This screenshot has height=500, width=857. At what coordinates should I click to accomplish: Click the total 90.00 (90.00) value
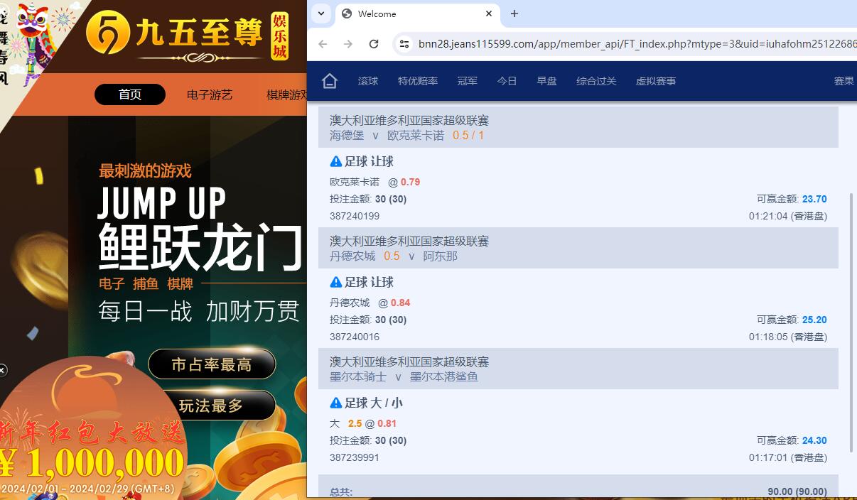[797, 491]
